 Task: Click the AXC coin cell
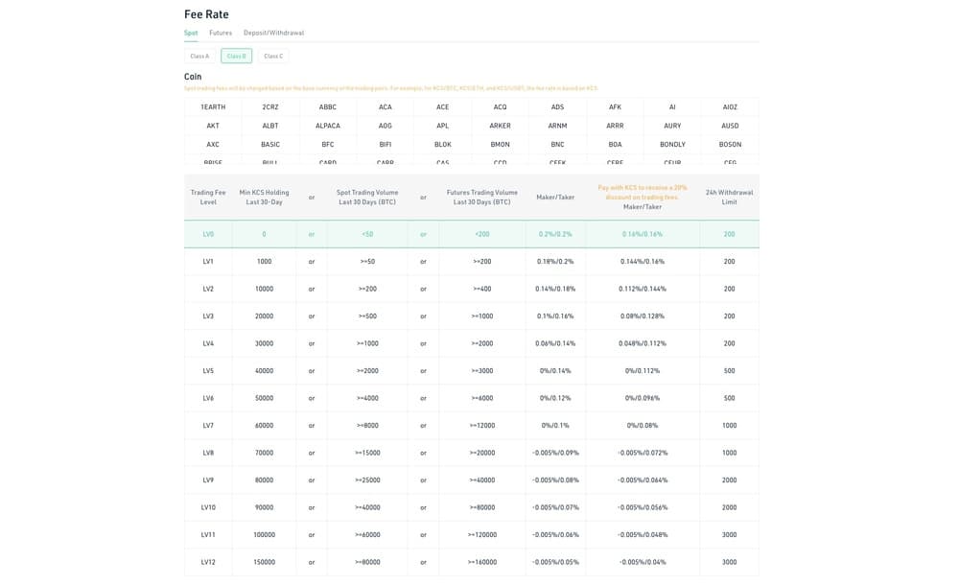point(213,145)
